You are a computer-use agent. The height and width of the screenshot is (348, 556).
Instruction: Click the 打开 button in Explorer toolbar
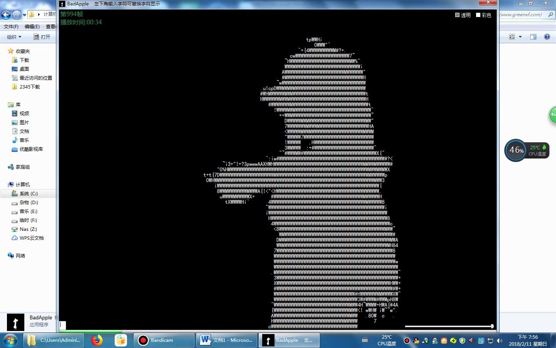(x=42, y=37)
